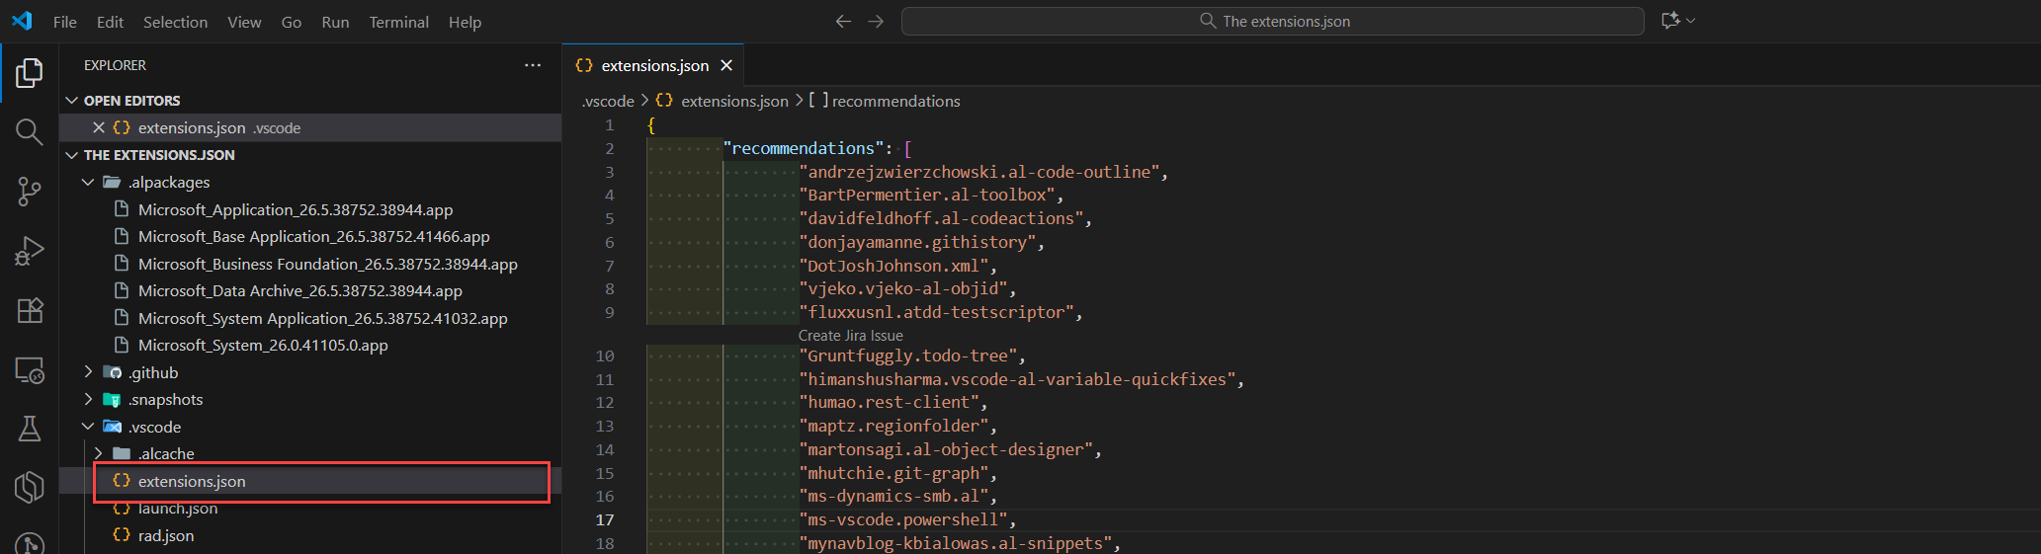Viewport: 2041px width, 554px height.
Task: Click the command center search box
Action: [x=1273, y=21]
